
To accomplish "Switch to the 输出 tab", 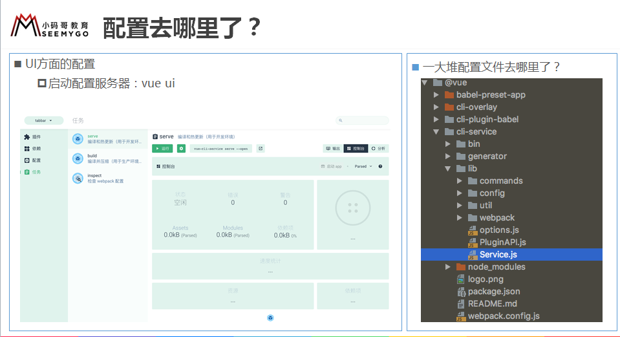I will [x=333, y=149].
